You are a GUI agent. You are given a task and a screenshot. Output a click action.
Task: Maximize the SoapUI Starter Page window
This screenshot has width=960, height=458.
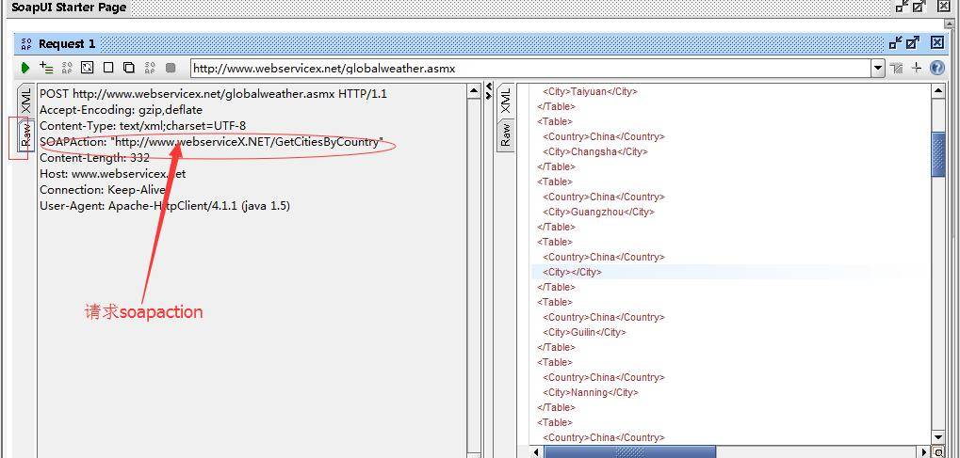919,7
